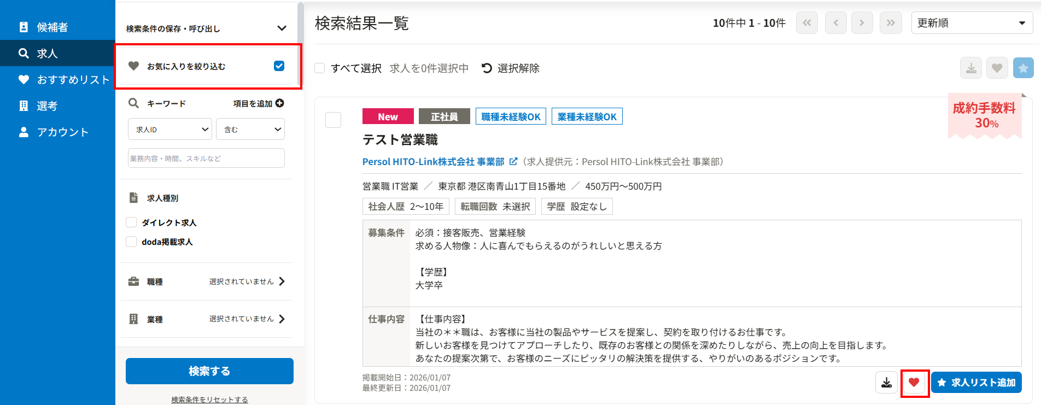Check the ダイレクト求人 checkbox
Image resolution: width=1041 pixels, height=405 pixels.
pyautogui.click(x=131, y=222)
